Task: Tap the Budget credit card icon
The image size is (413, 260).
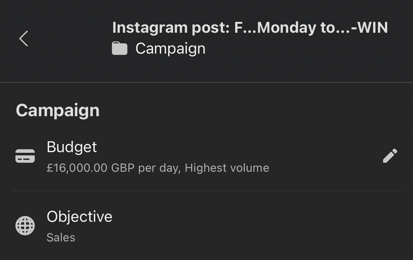Action: click(25, 156)
